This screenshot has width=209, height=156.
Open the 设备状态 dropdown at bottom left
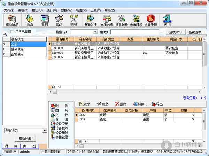(x=45, y=131)
